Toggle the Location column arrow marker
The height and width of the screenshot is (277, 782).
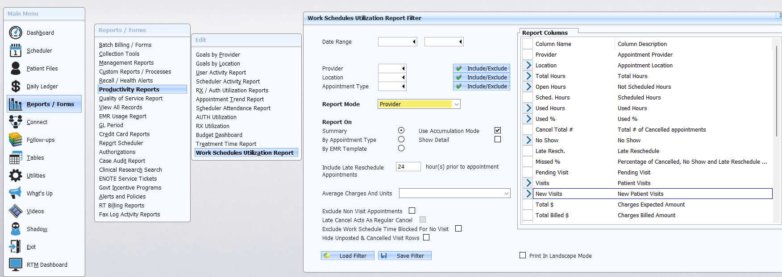528,65
